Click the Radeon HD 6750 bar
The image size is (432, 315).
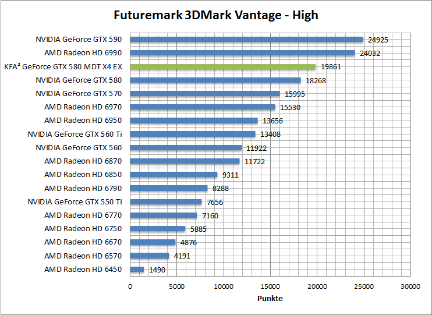(158, 228)
